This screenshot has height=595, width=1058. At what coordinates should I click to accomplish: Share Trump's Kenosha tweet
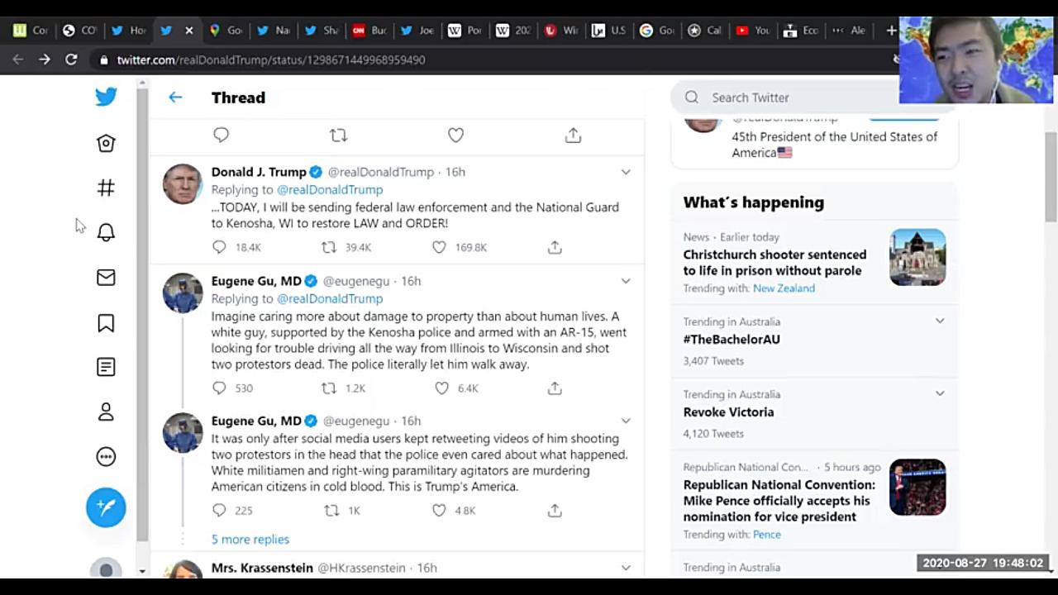pyautogui.click(x=555, y=247)
